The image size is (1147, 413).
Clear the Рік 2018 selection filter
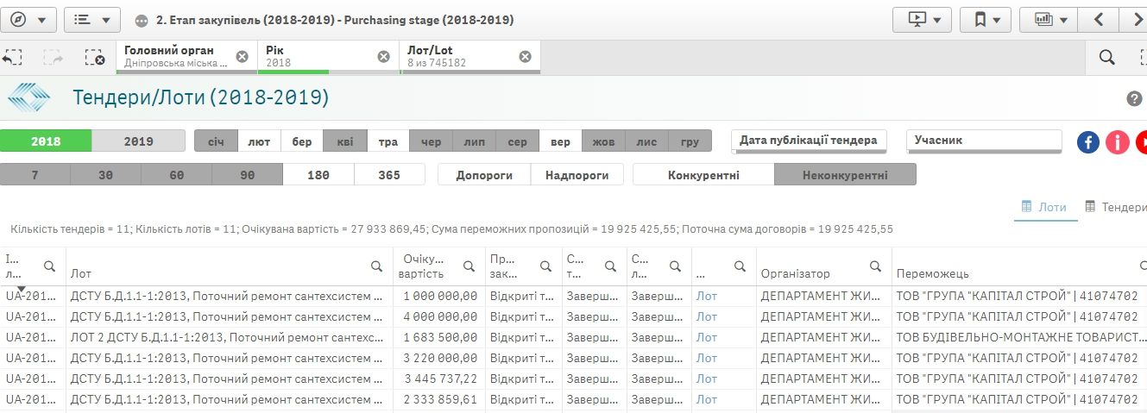click(384, 57)
